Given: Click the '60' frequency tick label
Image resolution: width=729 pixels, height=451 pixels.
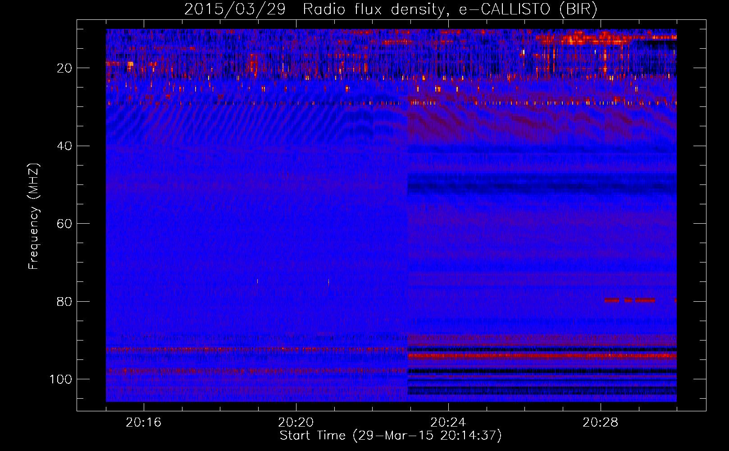Looking at the screenshot, I should tap(64, 224).
